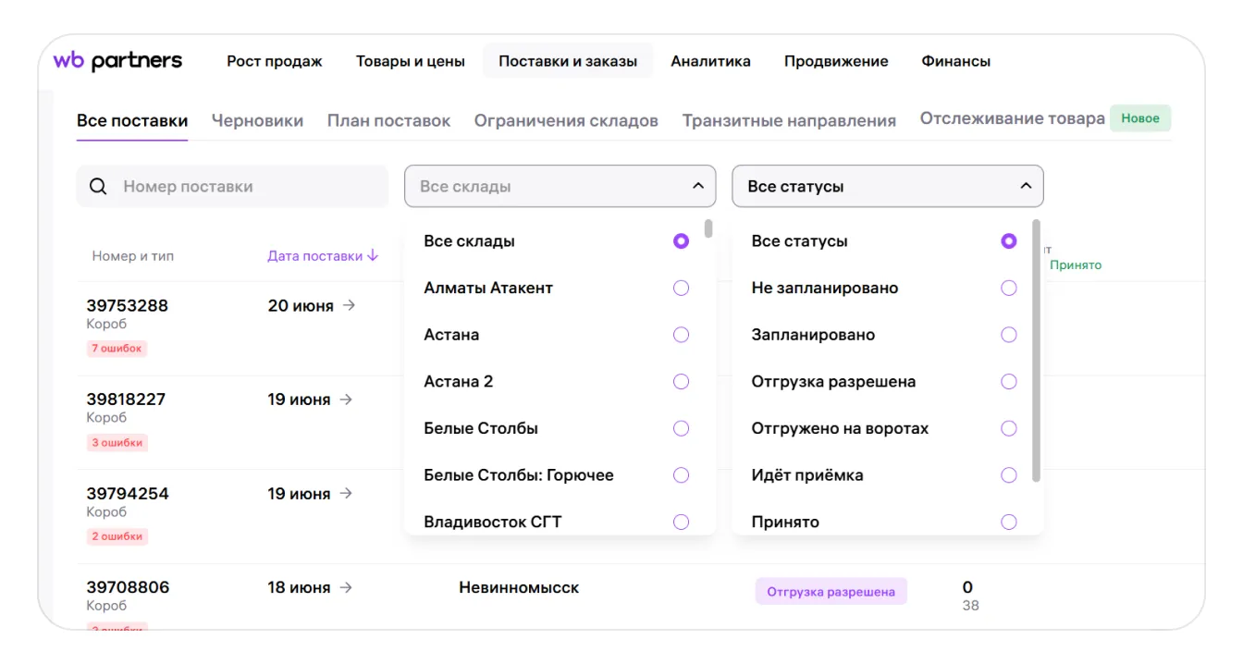Click the arrow next to 20 июня
This screenshot has width=1243, height=664.
pos(349,305)
